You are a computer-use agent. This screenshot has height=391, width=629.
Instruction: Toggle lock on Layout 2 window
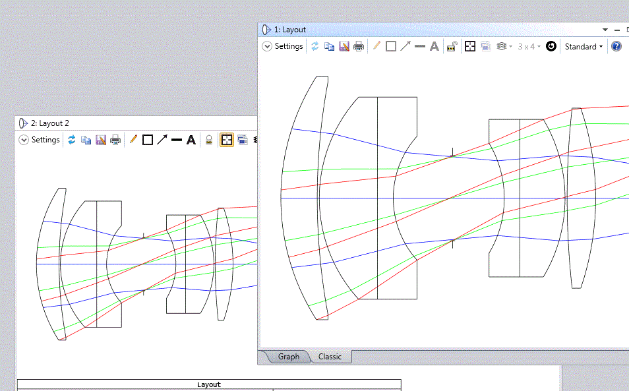tap(209, 140)
